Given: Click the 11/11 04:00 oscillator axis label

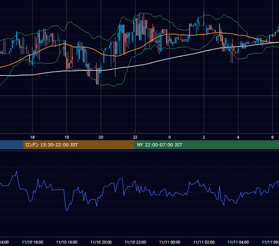Looking at the screenshot, I should tap(238, 242).
